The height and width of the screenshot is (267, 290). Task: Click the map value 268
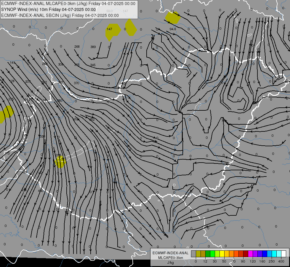77,47
